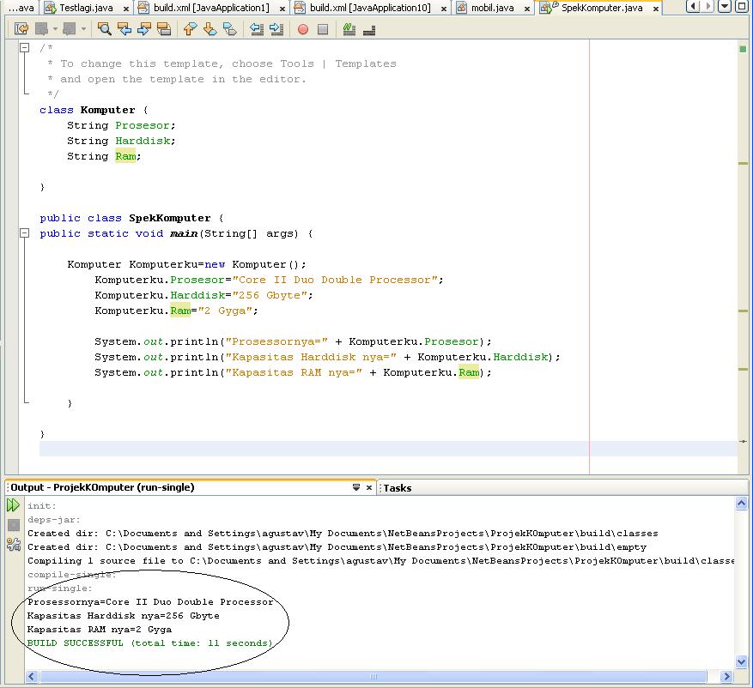Collapse the template comment block fold

tap(24, 47)
